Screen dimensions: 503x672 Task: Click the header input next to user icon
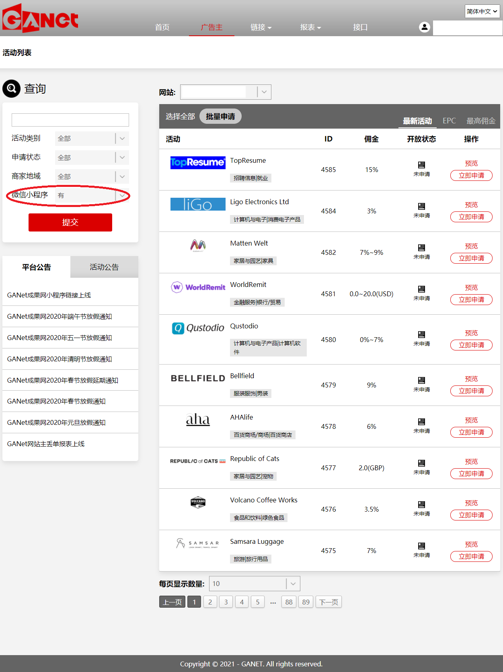click(x=468, y=28)
